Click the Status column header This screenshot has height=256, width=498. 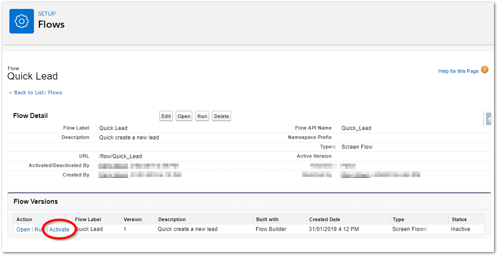(459, 219)
